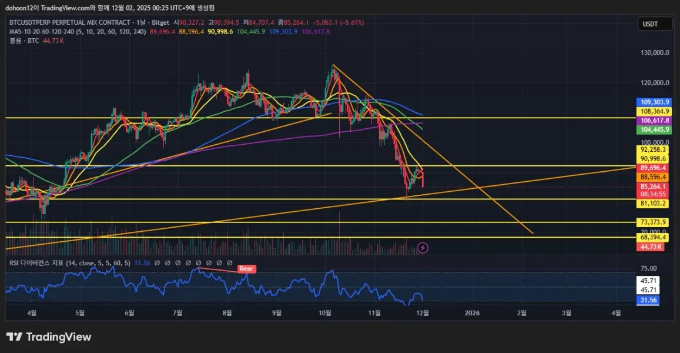The height and width of the screenshot is (353, 680).
Task: Click the red Bear divergence label
Action: coord(246,268)
